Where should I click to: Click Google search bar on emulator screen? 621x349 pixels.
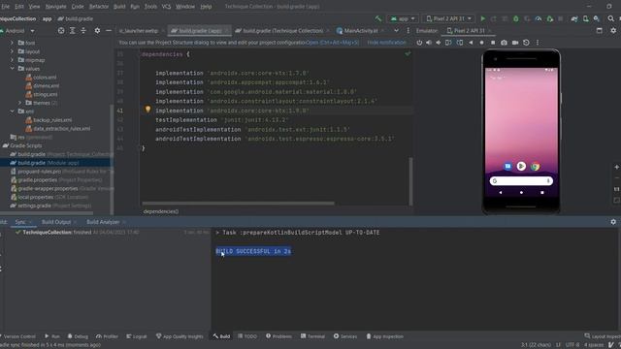point(521,181)
